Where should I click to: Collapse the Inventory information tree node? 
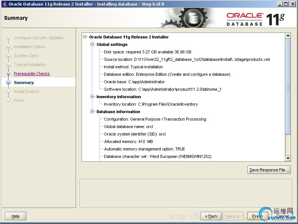92,97
